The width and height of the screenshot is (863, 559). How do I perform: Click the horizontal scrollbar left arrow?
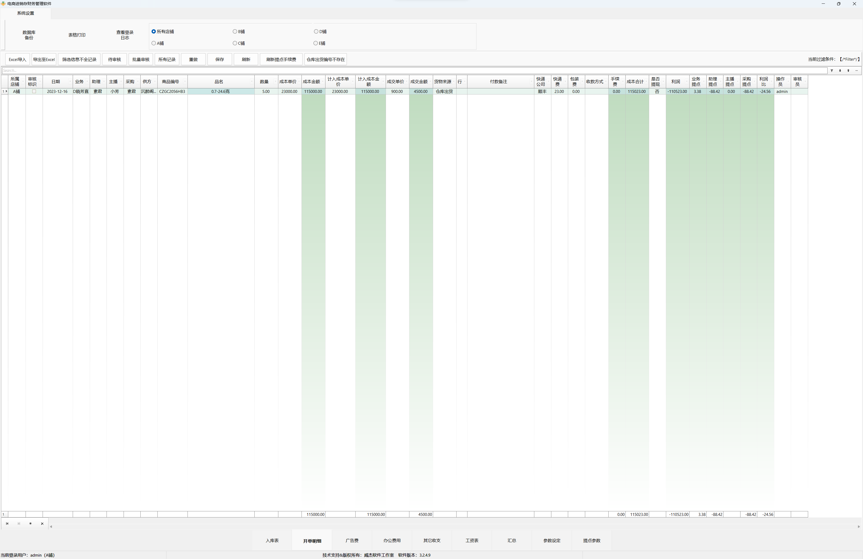coord(51,527)
